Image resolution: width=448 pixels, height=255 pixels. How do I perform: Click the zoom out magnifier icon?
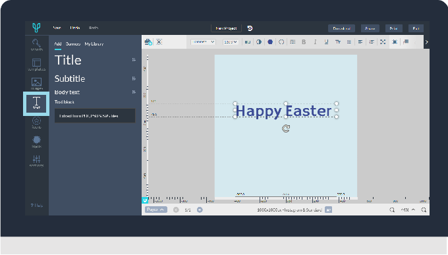tap(392, 210)
